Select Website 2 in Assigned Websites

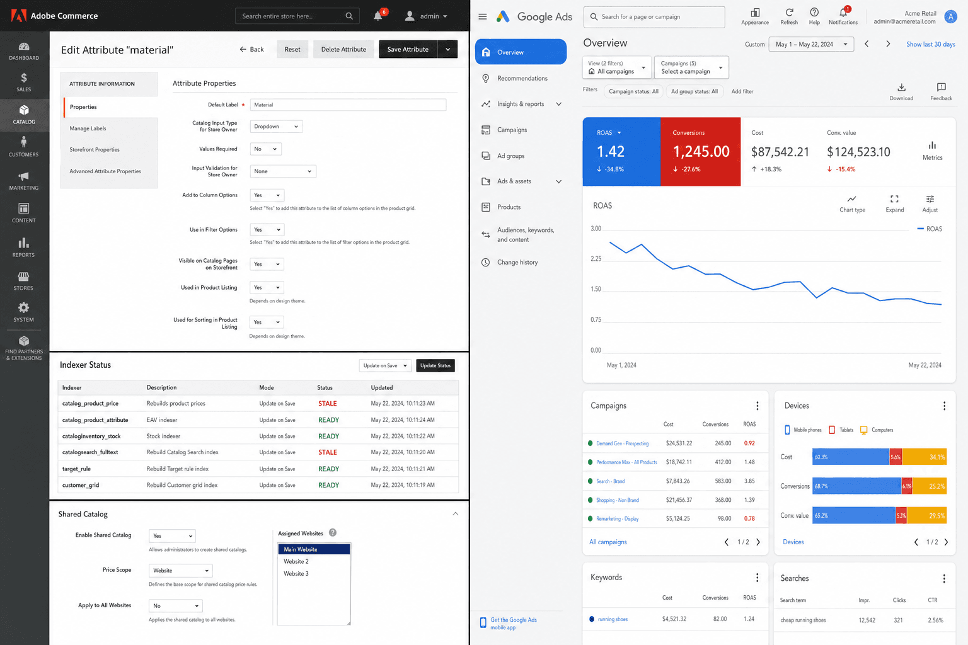tap(314, 561)
